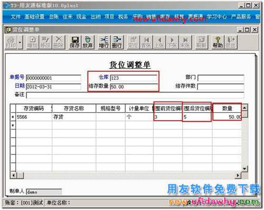The image size is (264, 210).
Task: Go to first record 首张 icon
Action: coord(146,42)
